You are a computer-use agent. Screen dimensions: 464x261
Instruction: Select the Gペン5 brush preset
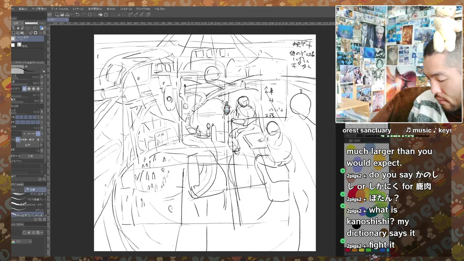click(28, 210)
